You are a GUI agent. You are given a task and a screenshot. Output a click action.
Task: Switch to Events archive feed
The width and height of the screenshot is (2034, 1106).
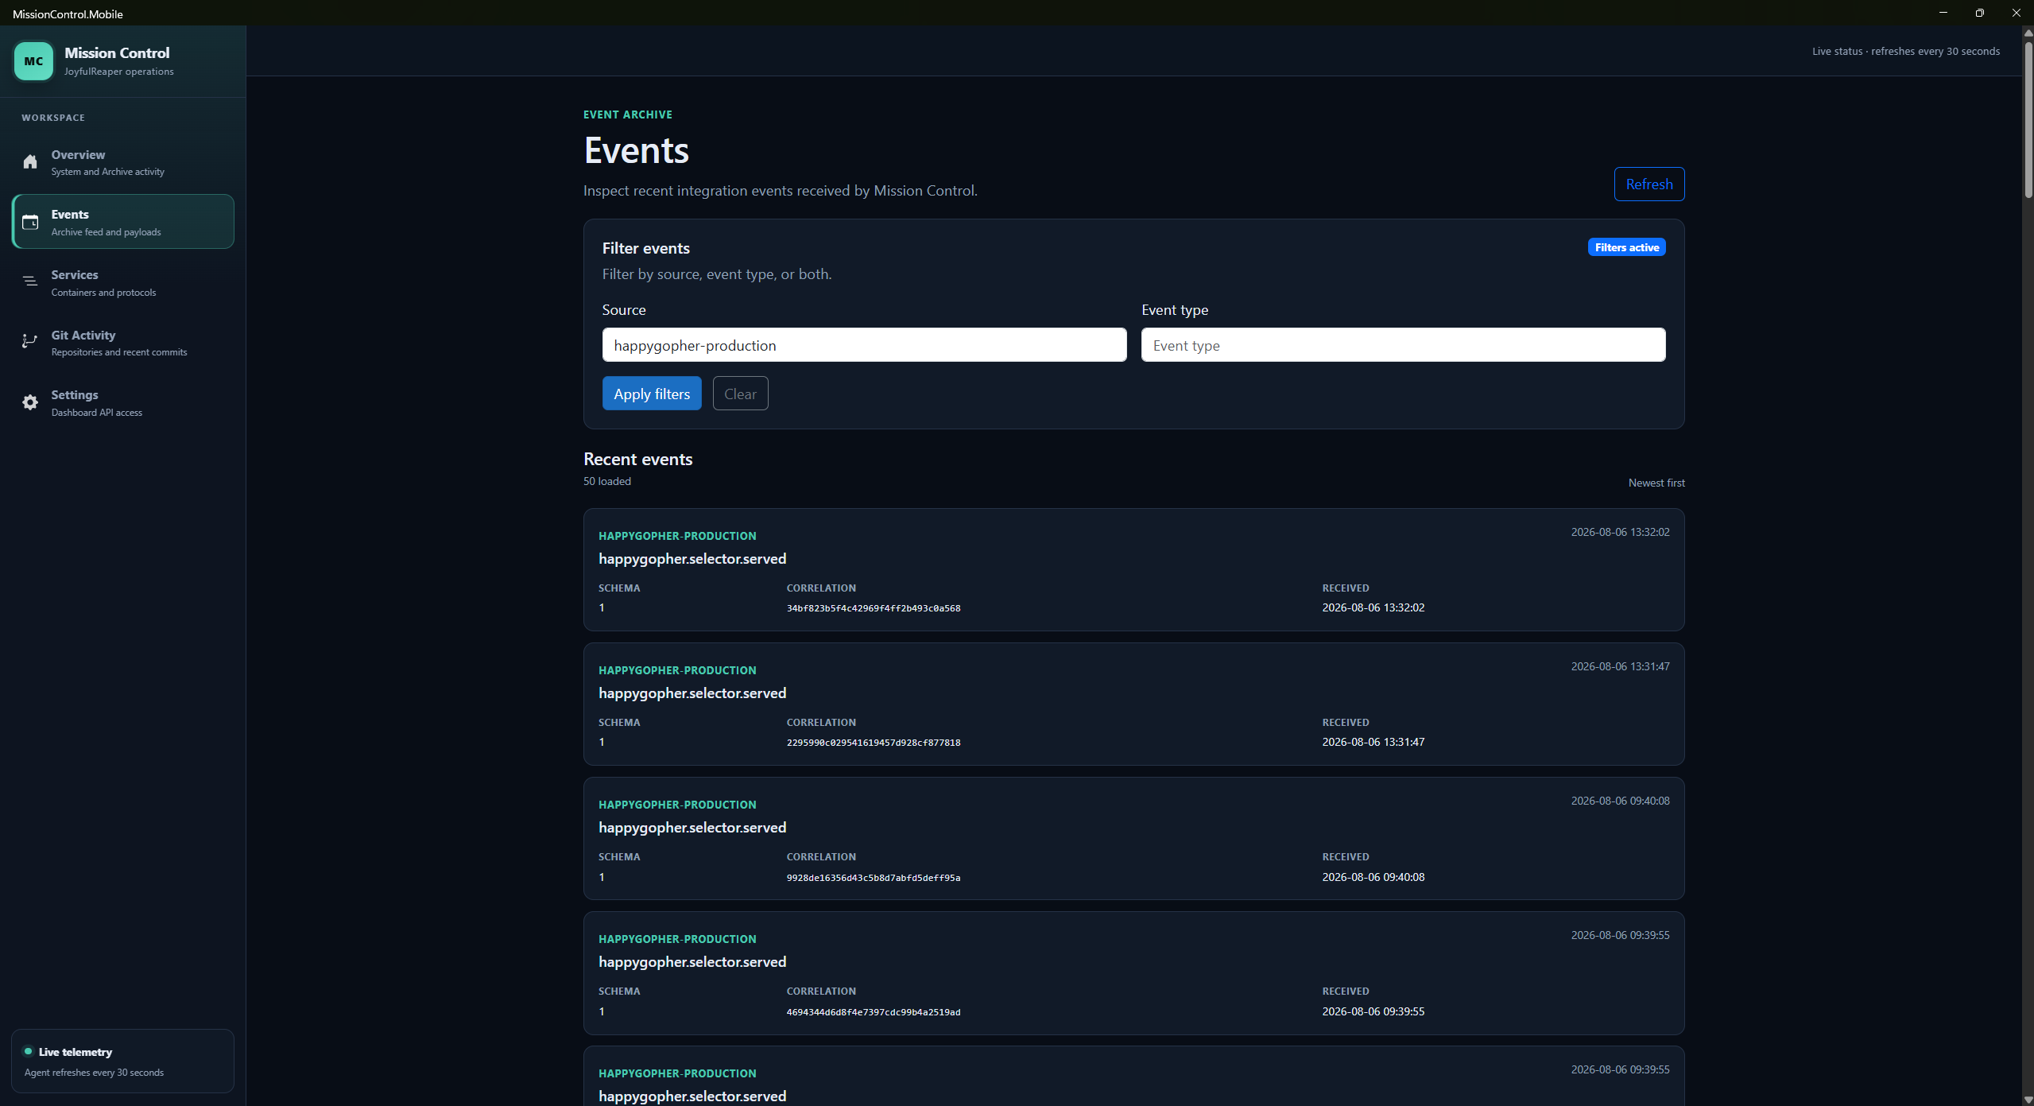[123, 222]
